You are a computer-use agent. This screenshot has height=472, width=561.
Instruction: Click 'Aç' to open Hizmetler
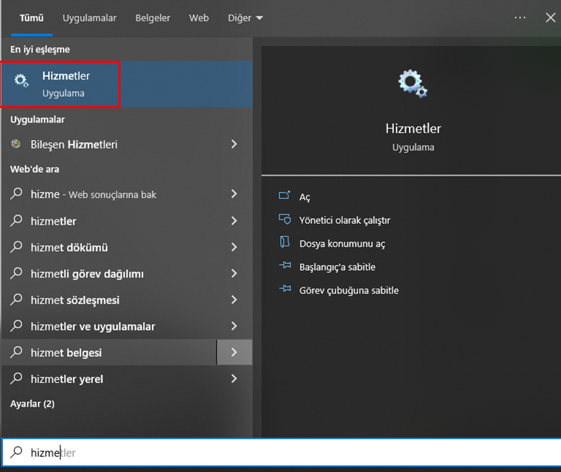point(305,197)
